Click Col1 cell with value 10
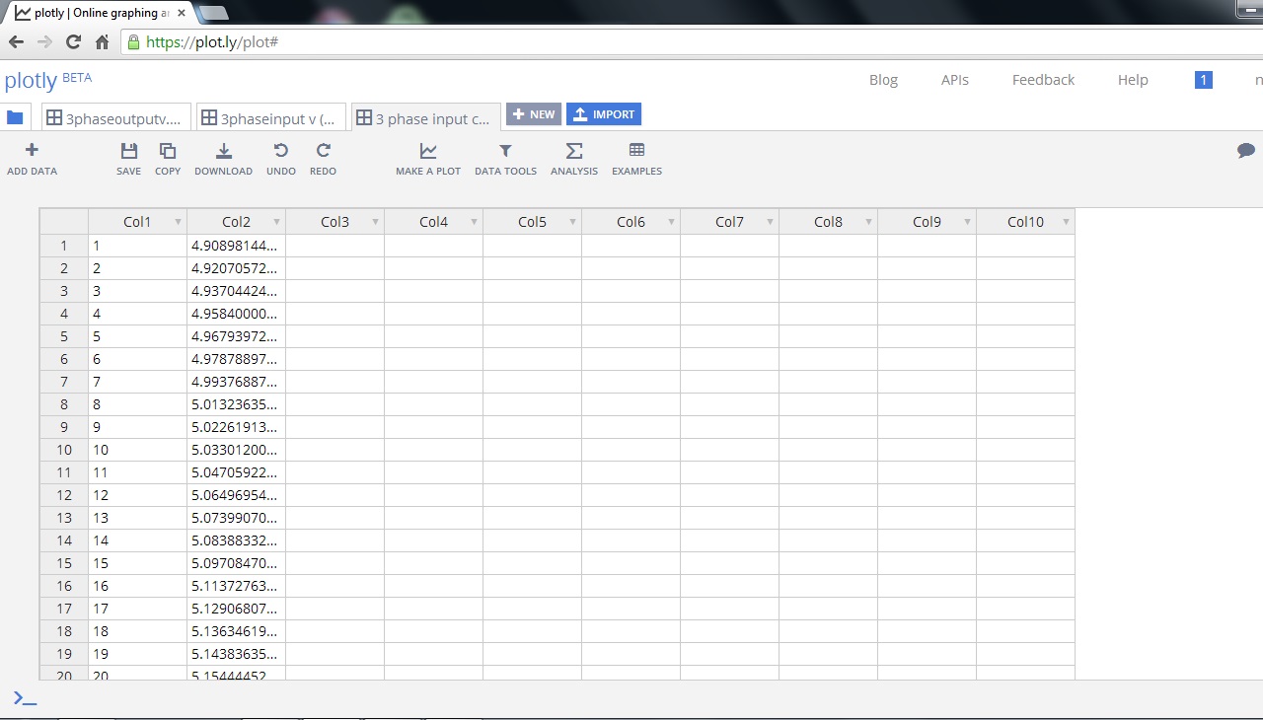This screenshot has width=1263, height=720. coord(138,450)
